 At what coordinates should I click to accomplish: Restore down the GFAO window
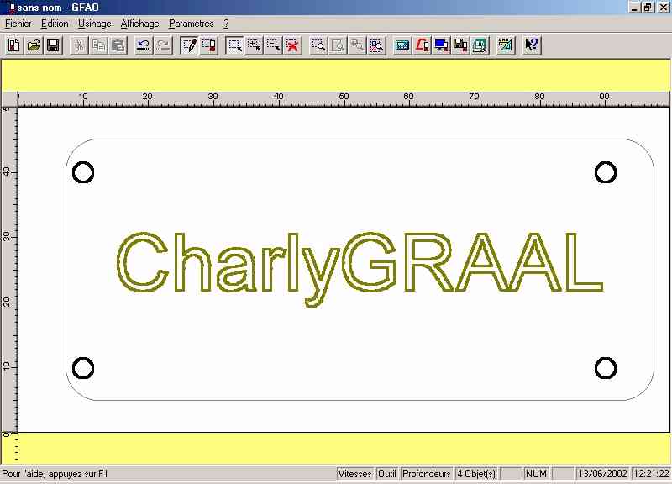pyautogui.click(x=647, y=8)
